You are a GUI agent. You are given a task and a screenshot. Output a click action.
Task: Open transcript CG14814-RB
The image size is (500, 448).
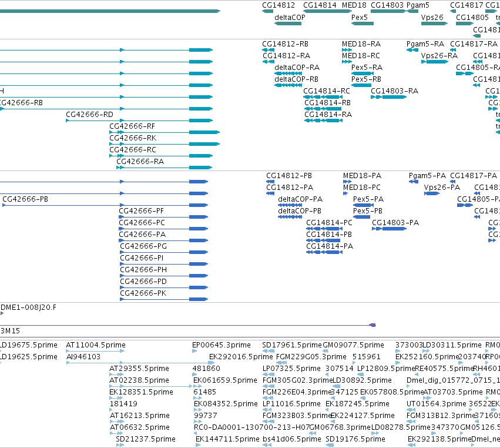tap(327, 103)
